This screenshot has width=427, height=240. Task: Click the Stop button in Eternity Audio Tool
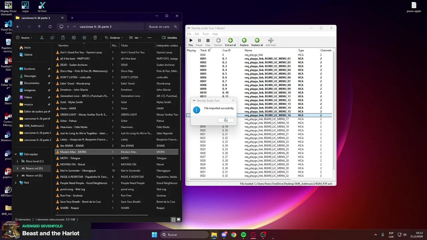[x=208, y=42]
